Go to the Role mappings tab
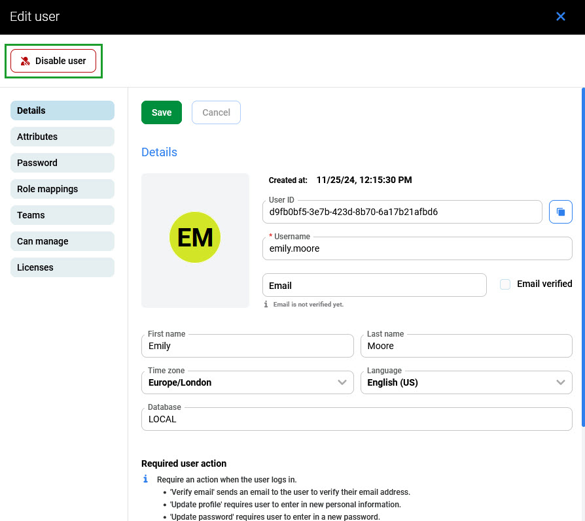 point(62,189)
